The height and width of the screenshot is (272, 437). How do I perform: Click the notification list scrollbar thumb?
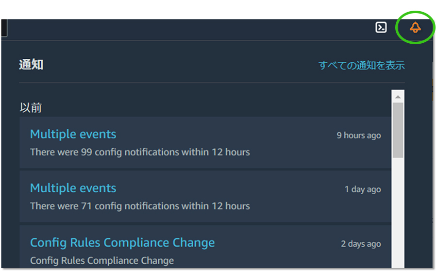[x=398, y=130]
